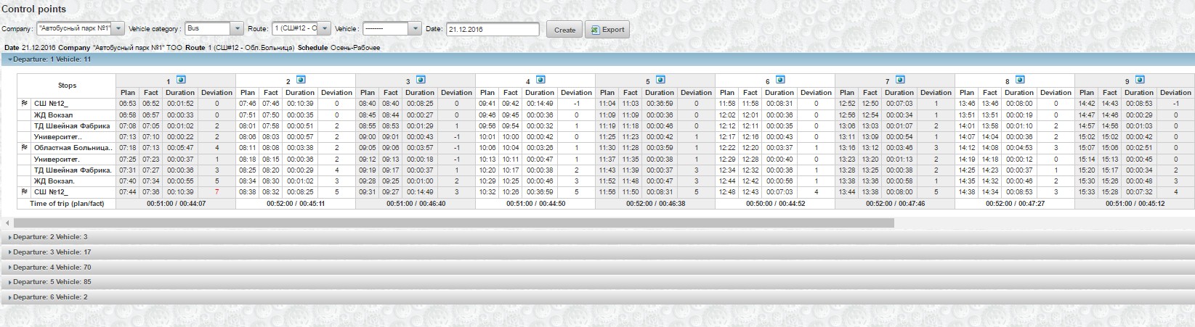
Task: Click the blue icon beside trip 5
Action: (660, 80)
